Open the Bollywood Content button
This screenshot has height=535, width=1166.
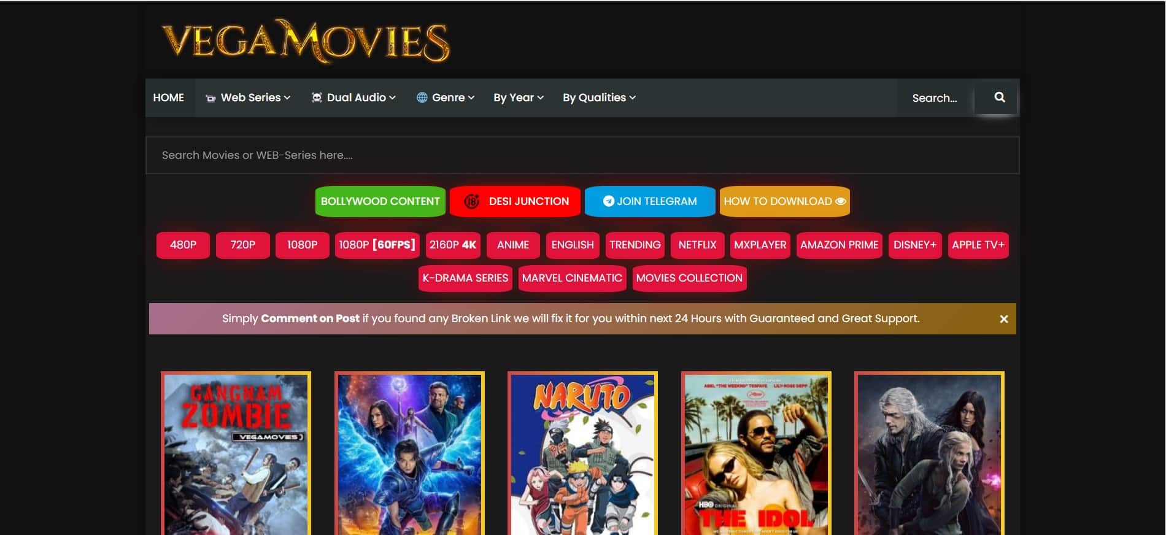click(380, 201)
